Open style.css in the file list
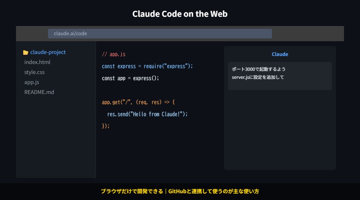Viewport: 360px width, 200px height. pos(34,72)
